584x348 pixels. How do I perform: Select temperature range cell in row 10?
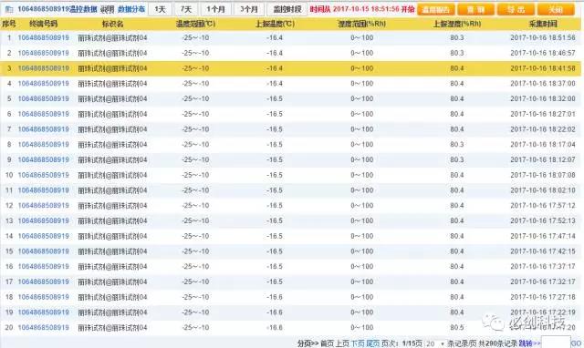click(195, 175)
